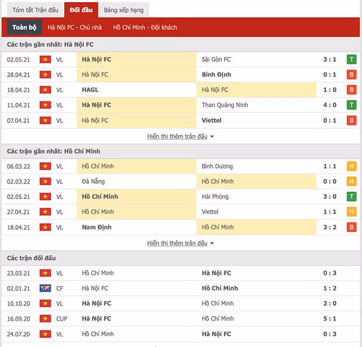Open Đà Nẵng team link
The height and width of the screenshot is (347, 362).
(93, 181)
